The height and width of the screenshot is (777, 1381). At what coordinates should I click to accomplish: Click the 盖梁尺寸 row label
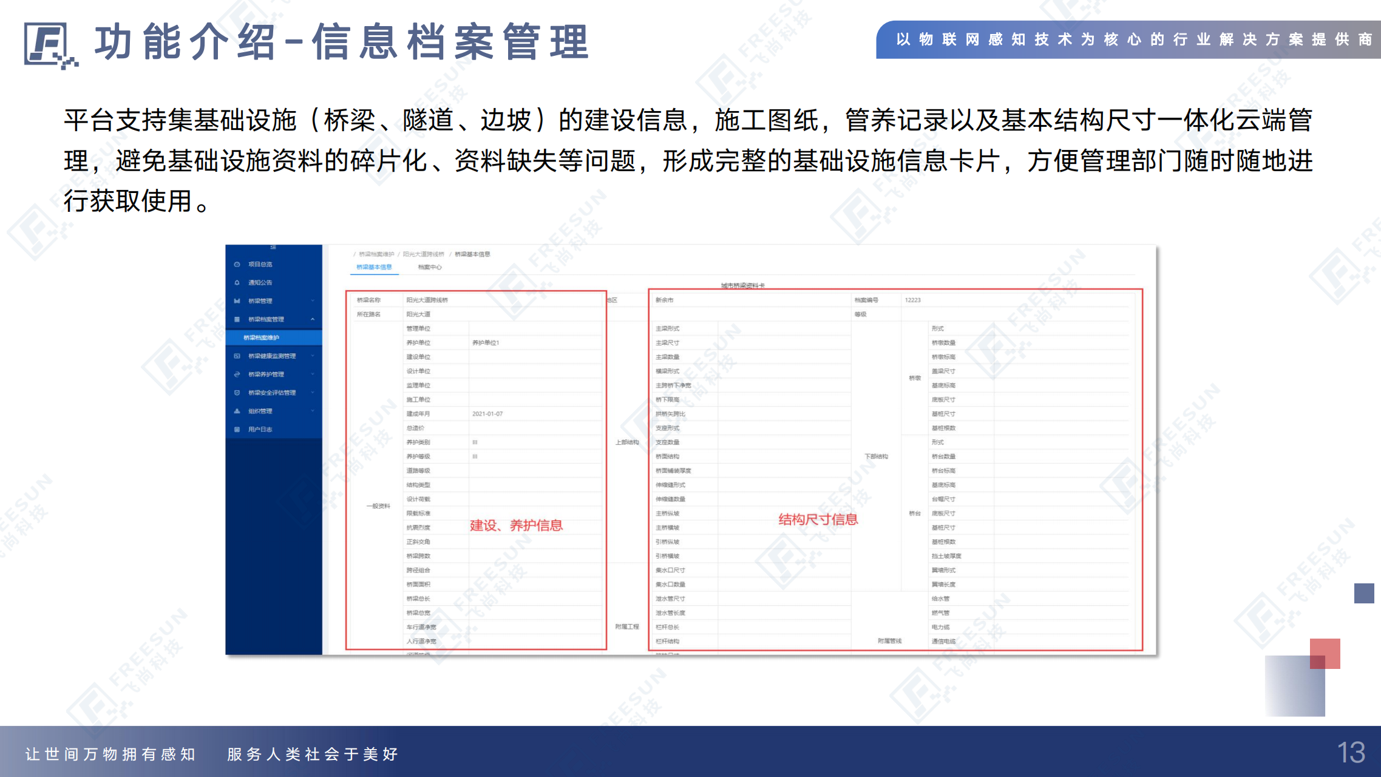click(x=943, y=372)
